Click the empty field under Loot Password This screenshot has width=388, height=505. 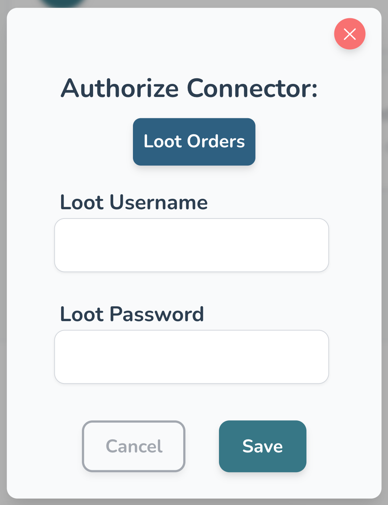tap(191, 357)
